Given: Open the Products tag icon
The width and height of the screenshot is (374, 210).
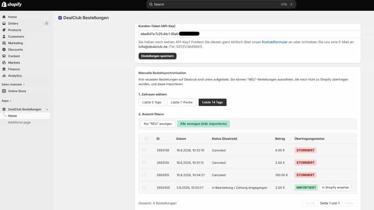Looking at the screenshot, I should point(4,30).
